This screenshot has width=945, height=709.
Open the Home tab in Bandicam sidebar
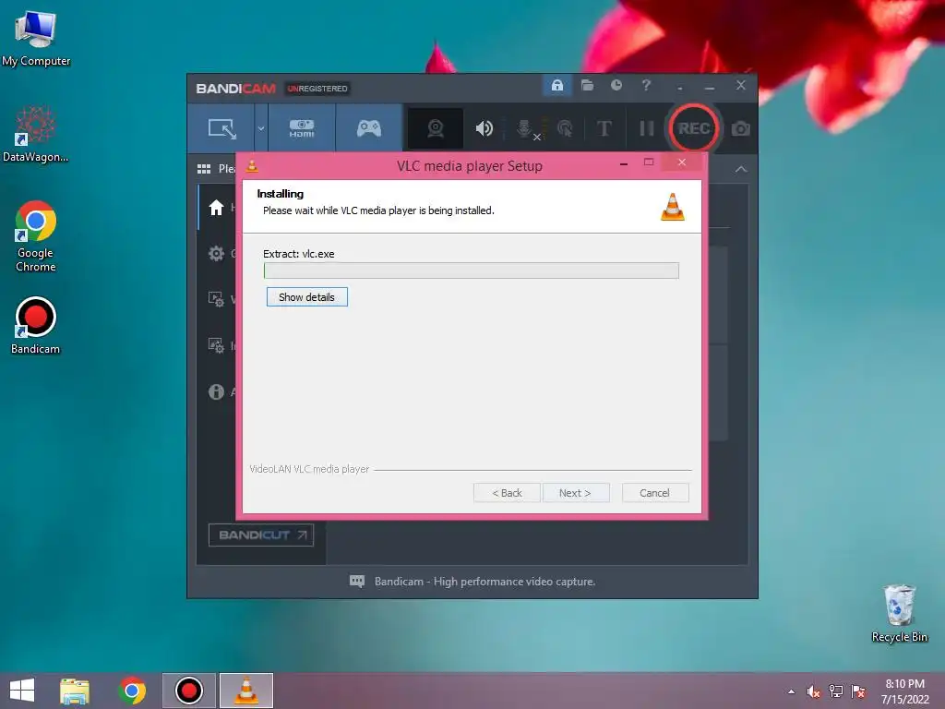[216, 208]
